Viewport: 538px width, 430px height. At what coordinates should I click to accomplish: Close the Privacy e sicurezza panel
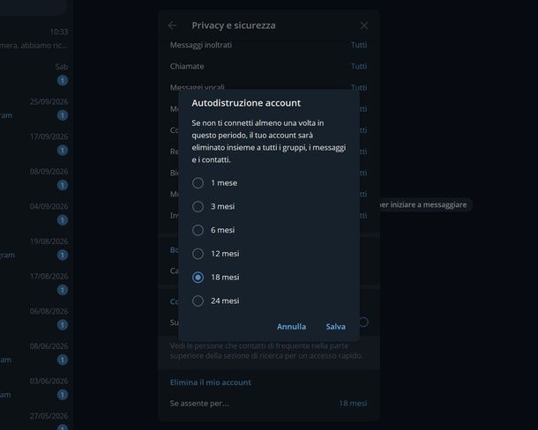(364, 26)
